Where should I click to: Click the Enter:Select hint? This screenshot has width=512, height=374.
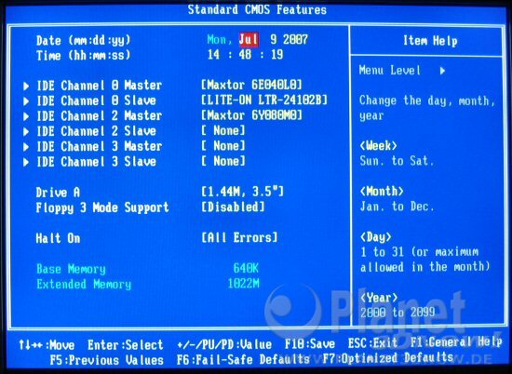125,344
